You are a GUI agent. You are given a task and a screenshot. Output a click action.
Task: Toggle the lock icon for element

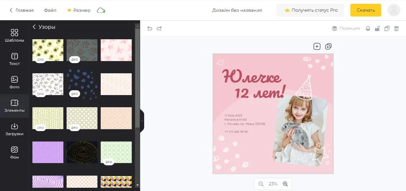[377, 28]
